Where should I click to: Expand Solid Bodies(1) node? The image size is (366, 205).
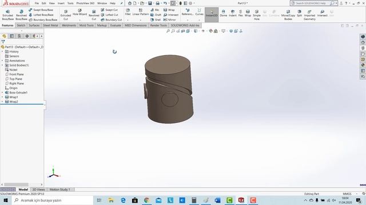(x=2, y=65)
